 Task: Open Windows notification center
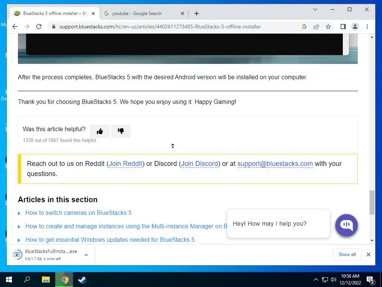(x=370, y=280)
